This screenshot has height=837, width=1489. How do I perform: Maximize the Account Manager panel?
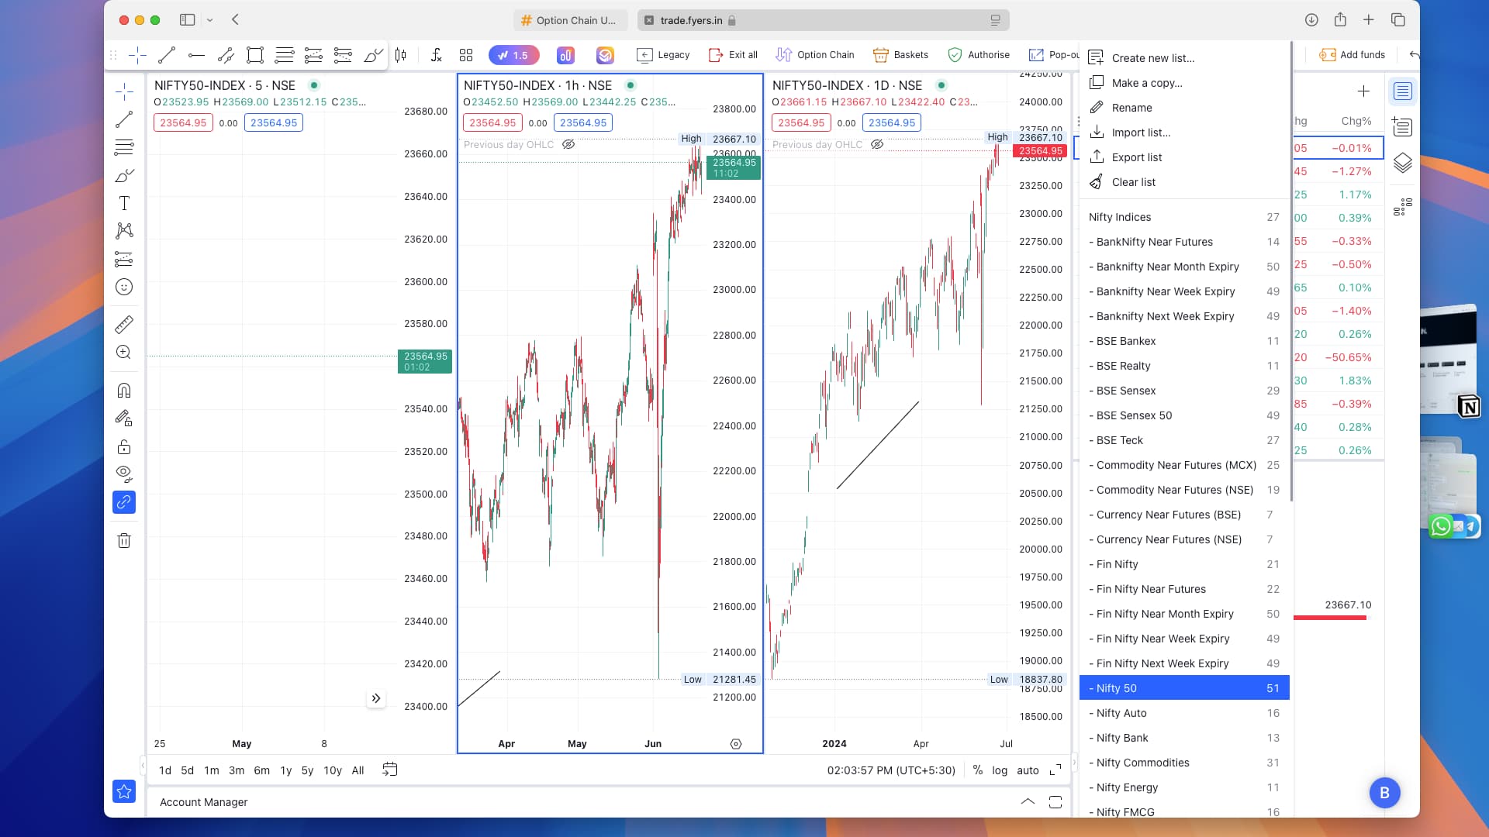(1055, 802)
